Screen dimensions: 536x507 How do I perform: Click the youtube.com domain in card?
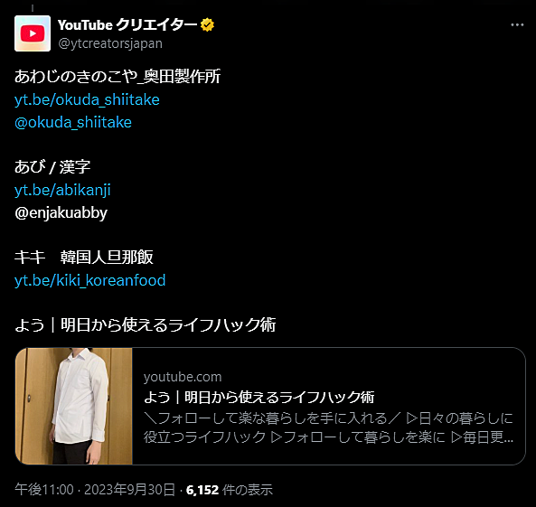[183, 377]
